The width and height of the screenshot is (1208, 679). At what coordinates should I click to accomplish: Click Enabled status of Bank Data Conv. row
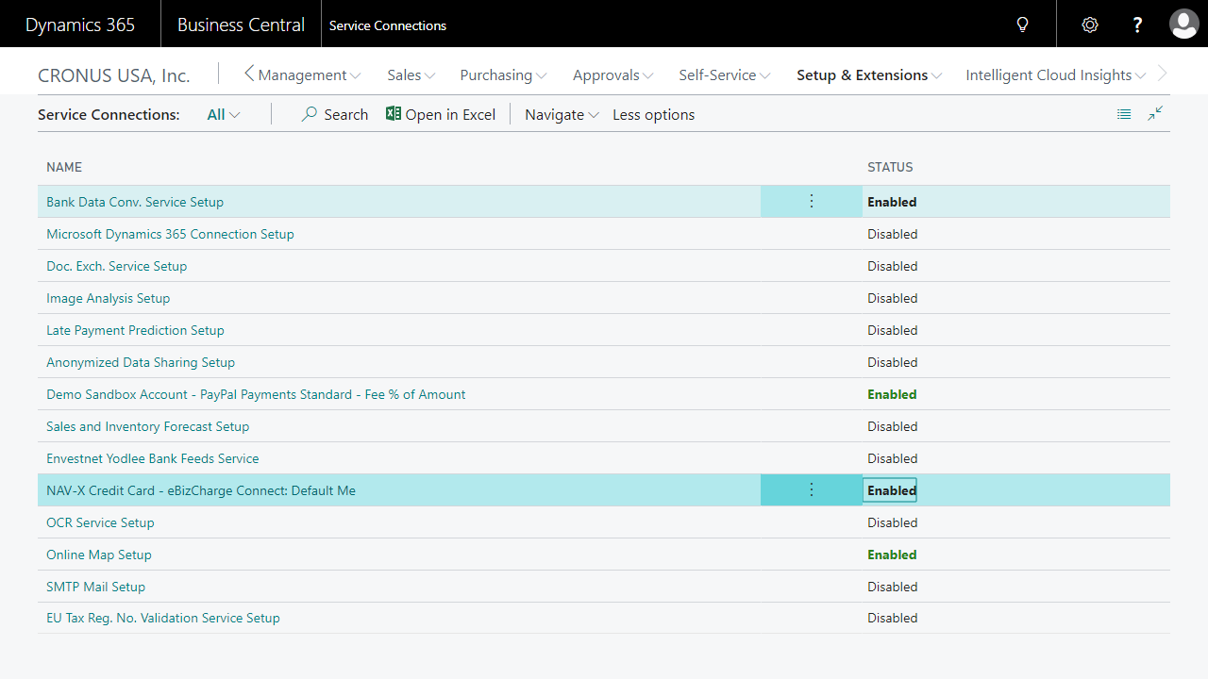click(892, 202)
